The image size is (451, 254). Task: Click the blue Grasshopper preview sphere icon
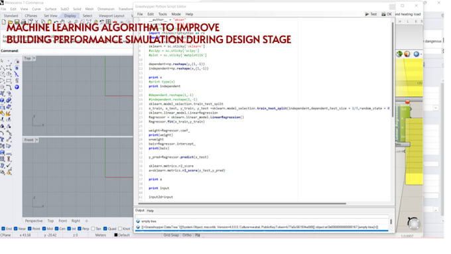416,54
